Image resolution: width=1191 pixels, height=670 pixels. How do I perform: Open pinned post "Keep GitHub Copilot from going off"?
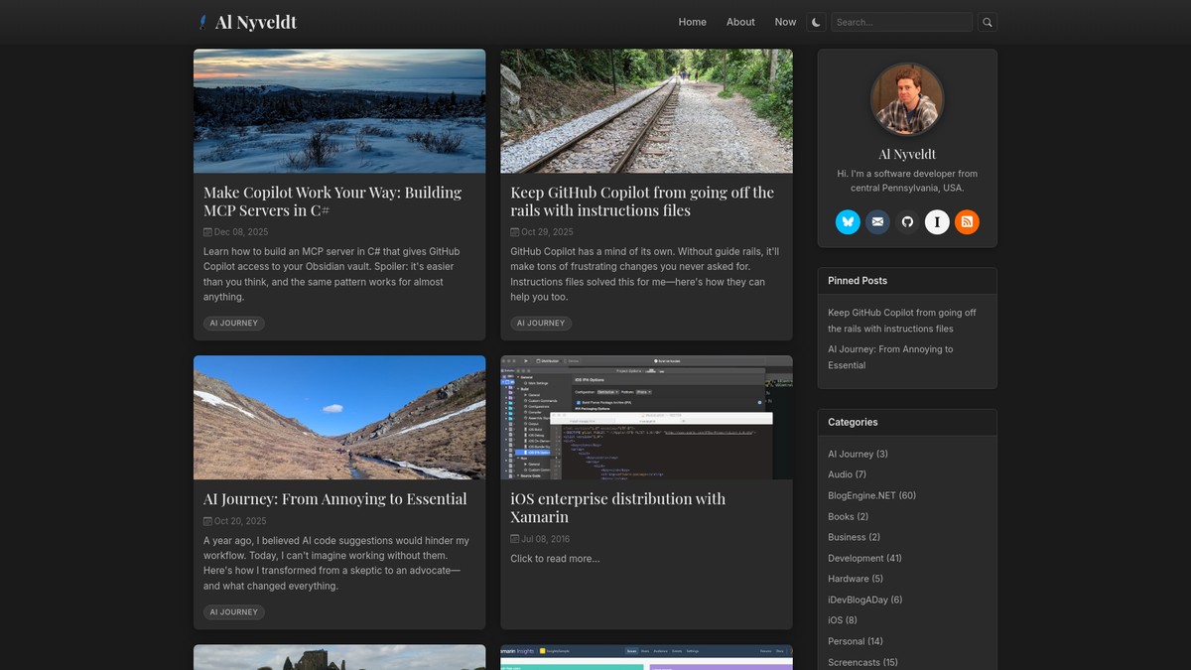(x=902, y=321)
